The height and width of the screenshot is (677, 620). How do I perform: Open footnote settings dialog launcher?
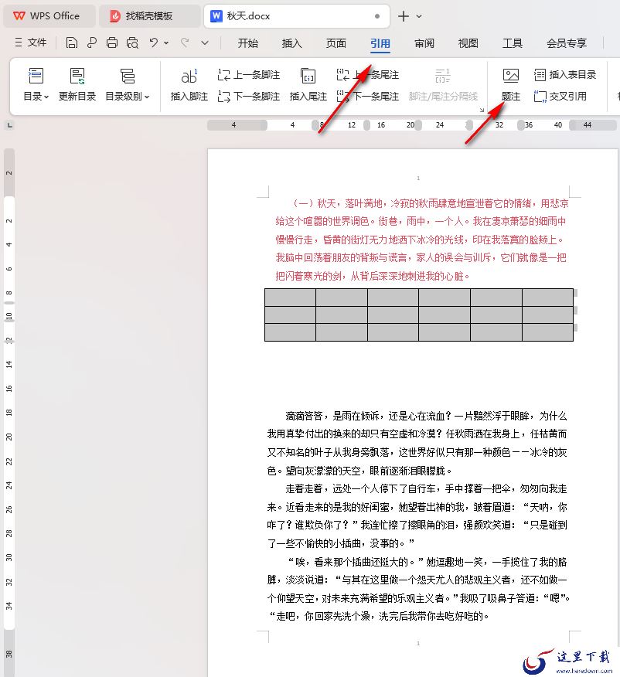click(482, 110)
